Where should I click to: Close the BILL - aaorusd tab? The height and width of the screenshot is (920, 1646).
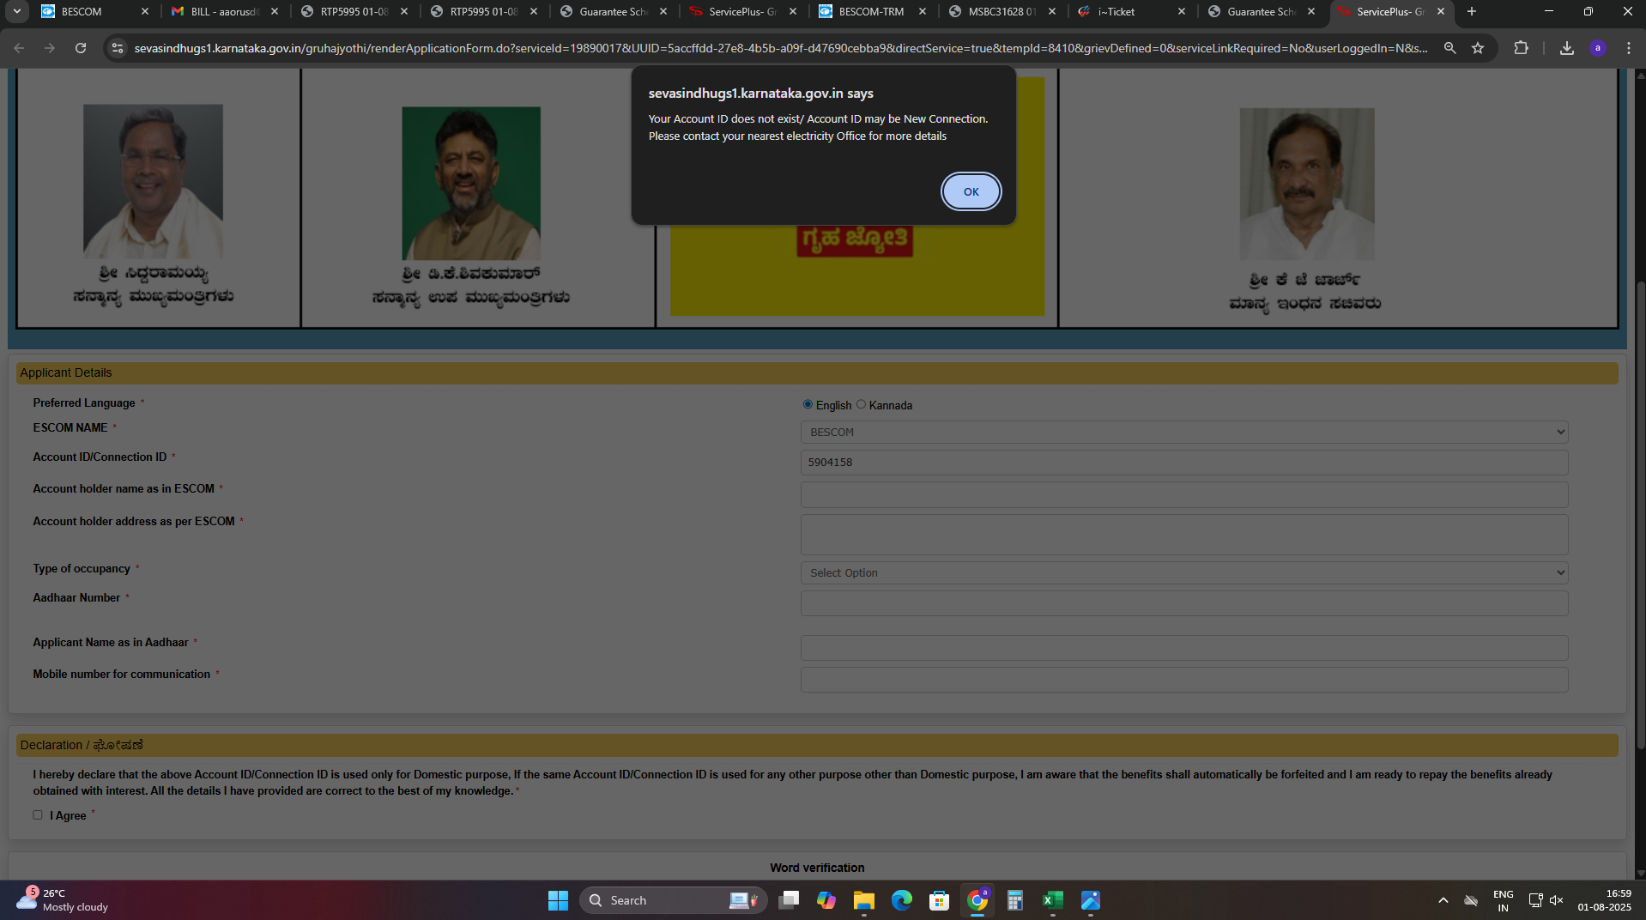275,11
